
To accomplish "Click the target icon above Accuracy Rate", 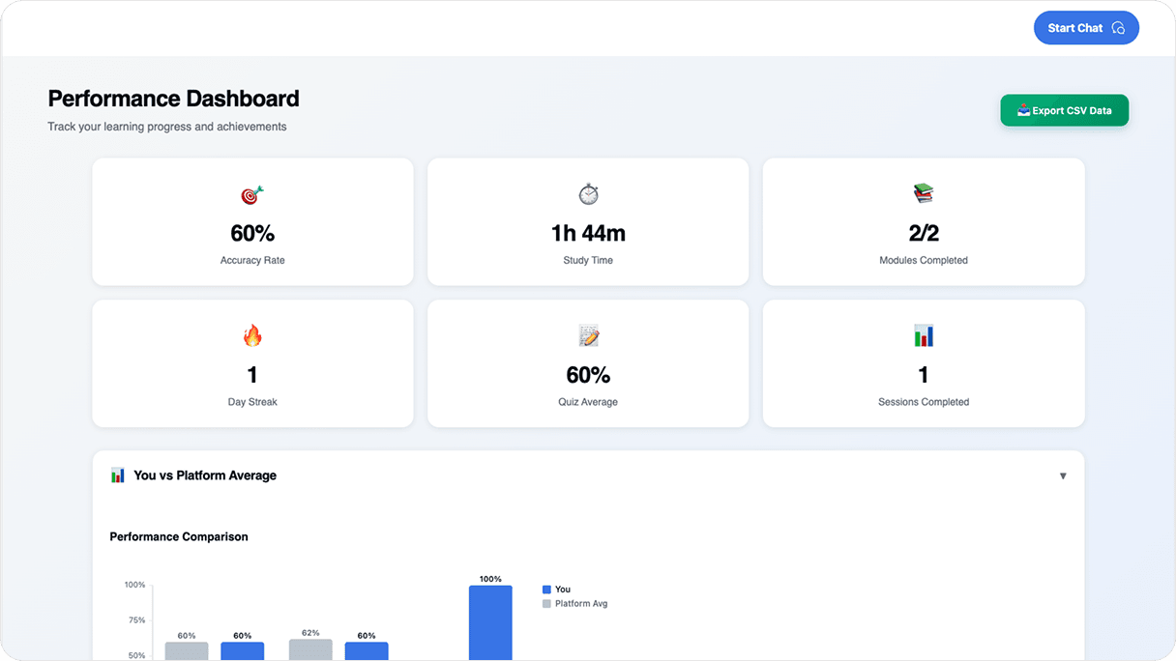I will 252,194.
